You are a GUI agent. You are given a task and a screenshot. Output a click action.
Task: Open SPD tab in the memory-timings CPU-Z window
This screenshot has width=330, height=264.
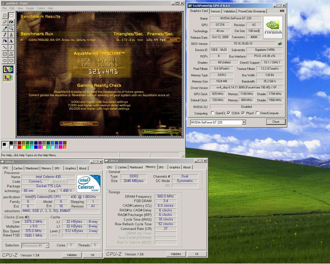pyautogui.click(x=161, y=167)
